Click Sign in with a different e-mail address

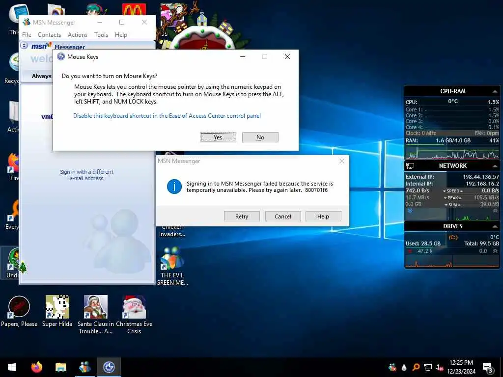point(86,175)
